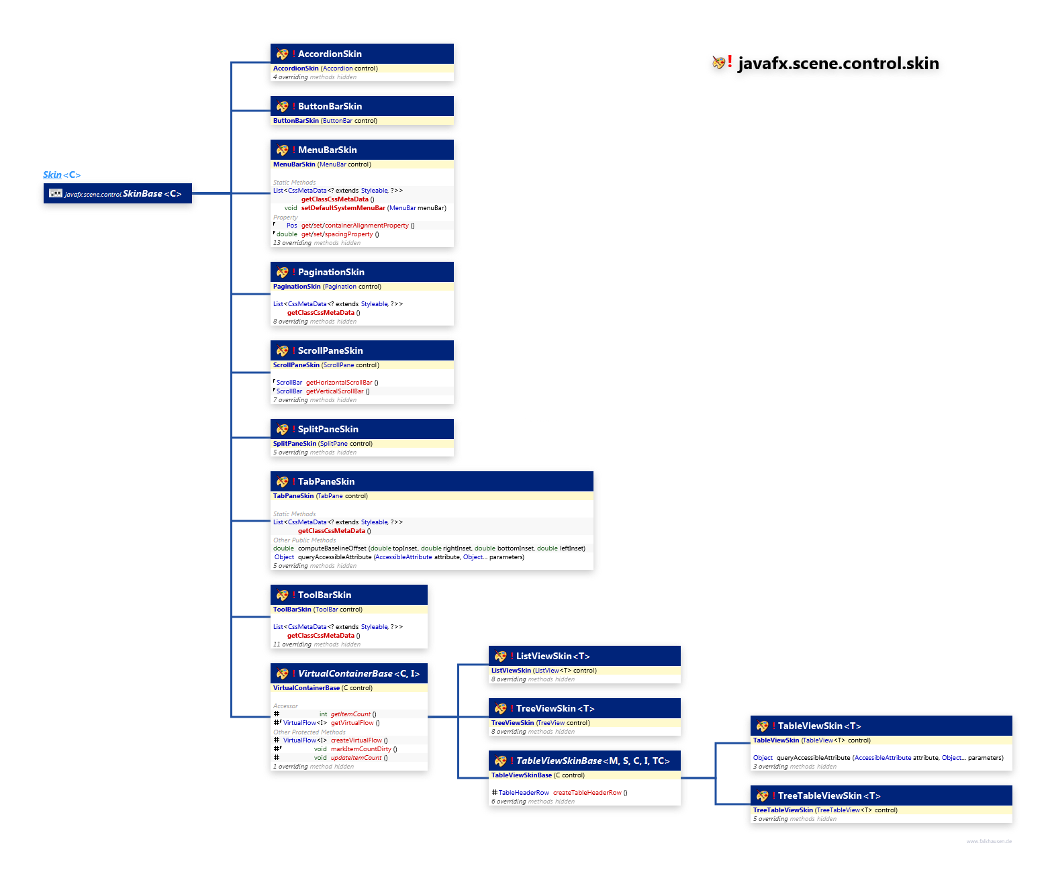
Task: Click getHorizontalScrollBar in ScrollPaneSkin
Action: coord(339,383)
